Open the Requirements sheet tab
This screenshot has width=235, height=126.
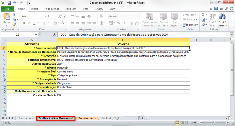[x=87, y=118]
